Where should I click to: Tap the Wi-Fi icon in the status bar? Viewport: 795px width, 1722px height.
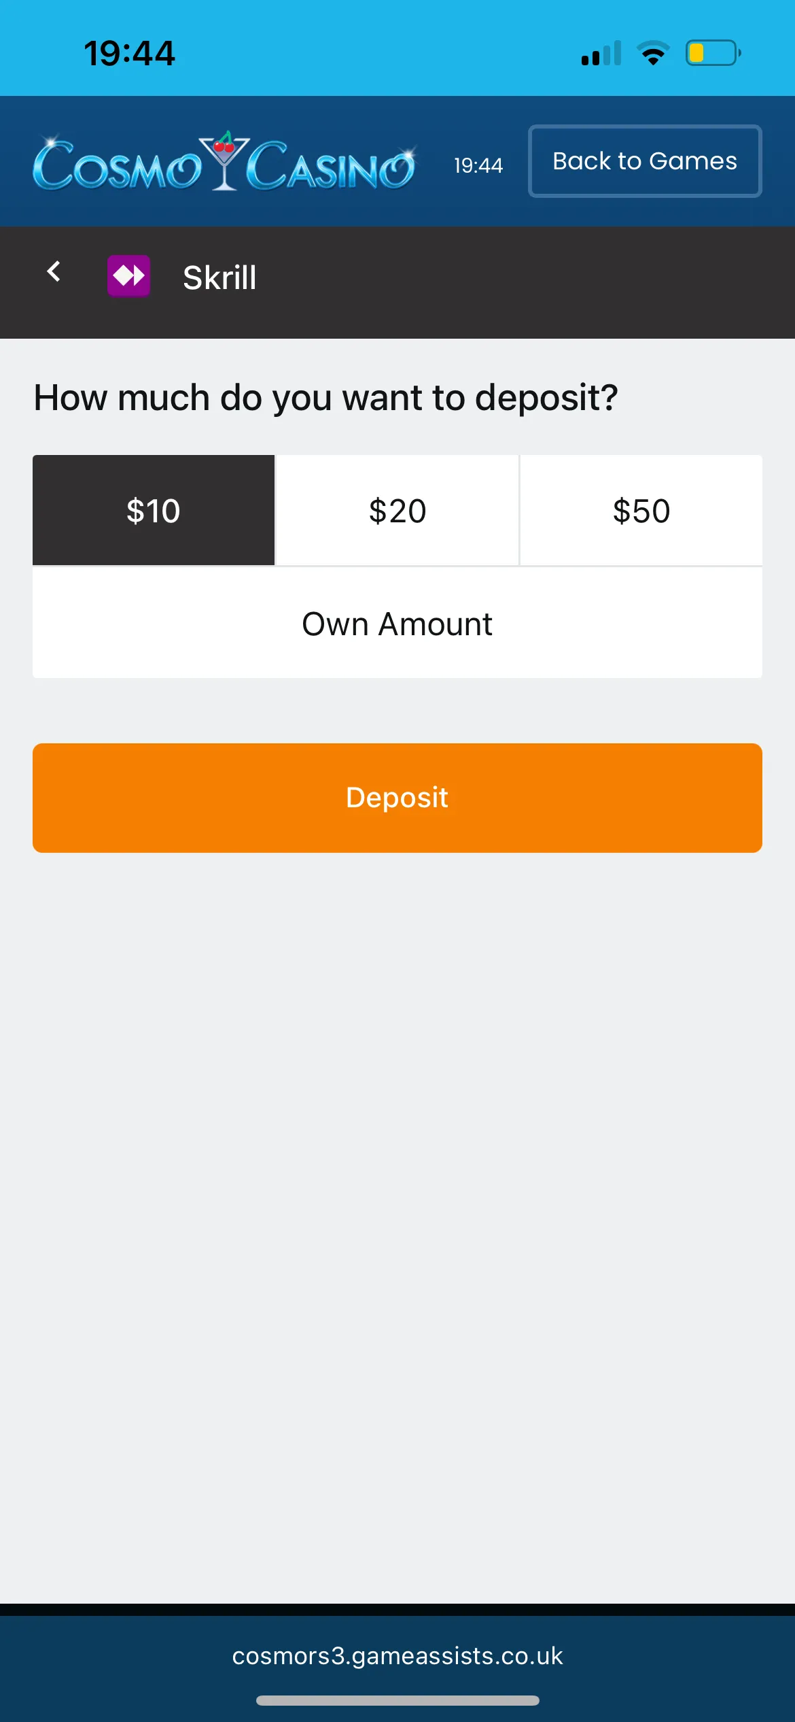tap(652, 53)
